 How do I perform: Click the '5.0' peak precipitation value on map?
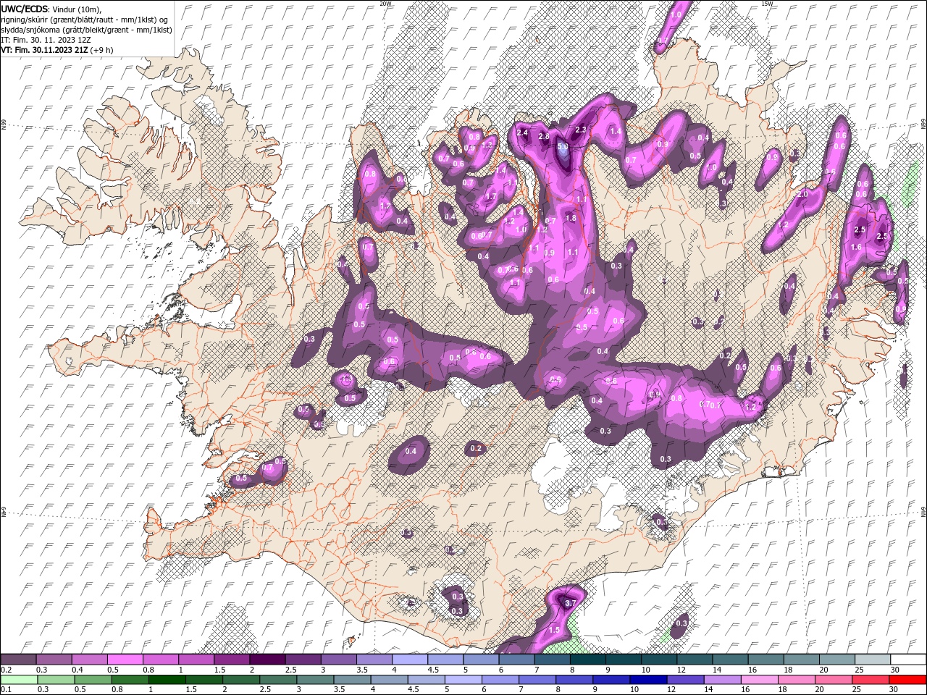pyautogui.click(x=563, y=147)
